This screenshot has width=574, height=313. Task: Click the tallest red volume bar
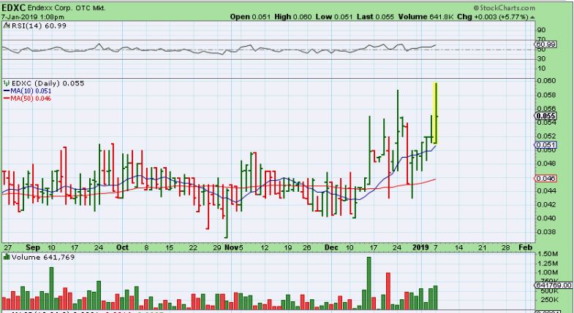(388, 290)
